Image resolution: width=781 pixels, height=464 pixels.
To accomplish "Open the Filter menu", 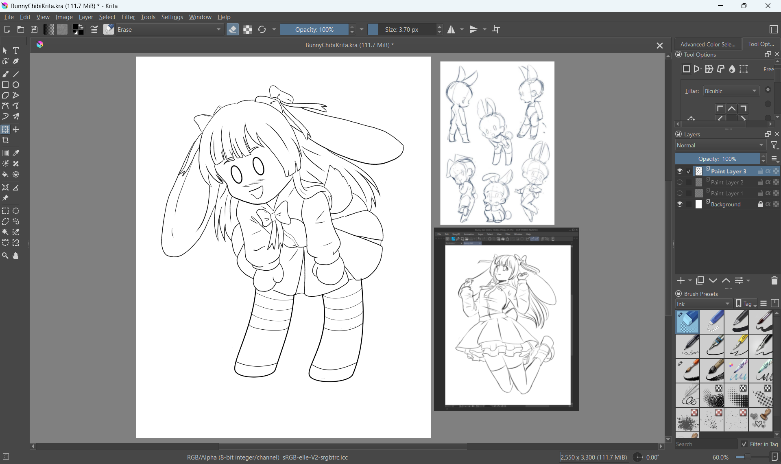I will (x=128, y=17).
